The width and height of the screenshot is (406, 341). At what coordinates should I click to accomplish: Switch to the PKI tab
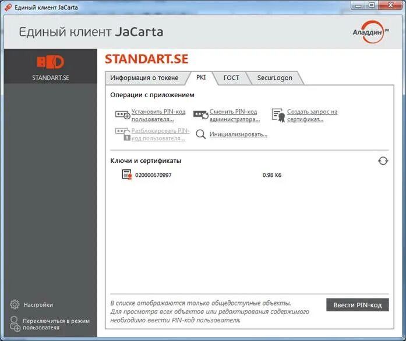pyautogui.click(x=201, y=77)
